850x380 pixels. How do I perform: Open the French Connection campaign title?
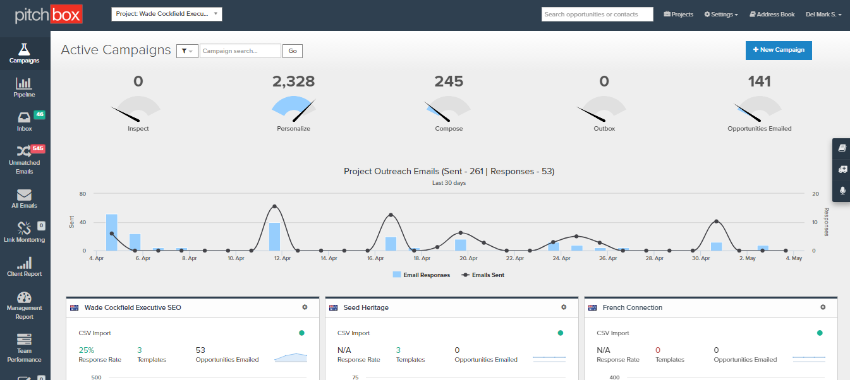click(x=633, y=308)
